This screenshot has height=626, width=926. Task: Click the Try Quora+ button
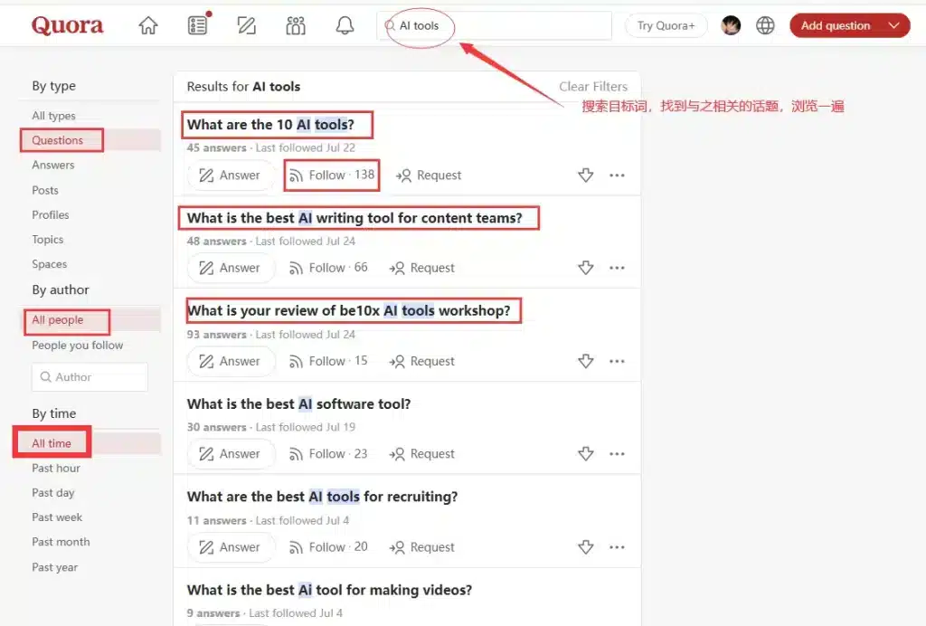tap(666, 26)
